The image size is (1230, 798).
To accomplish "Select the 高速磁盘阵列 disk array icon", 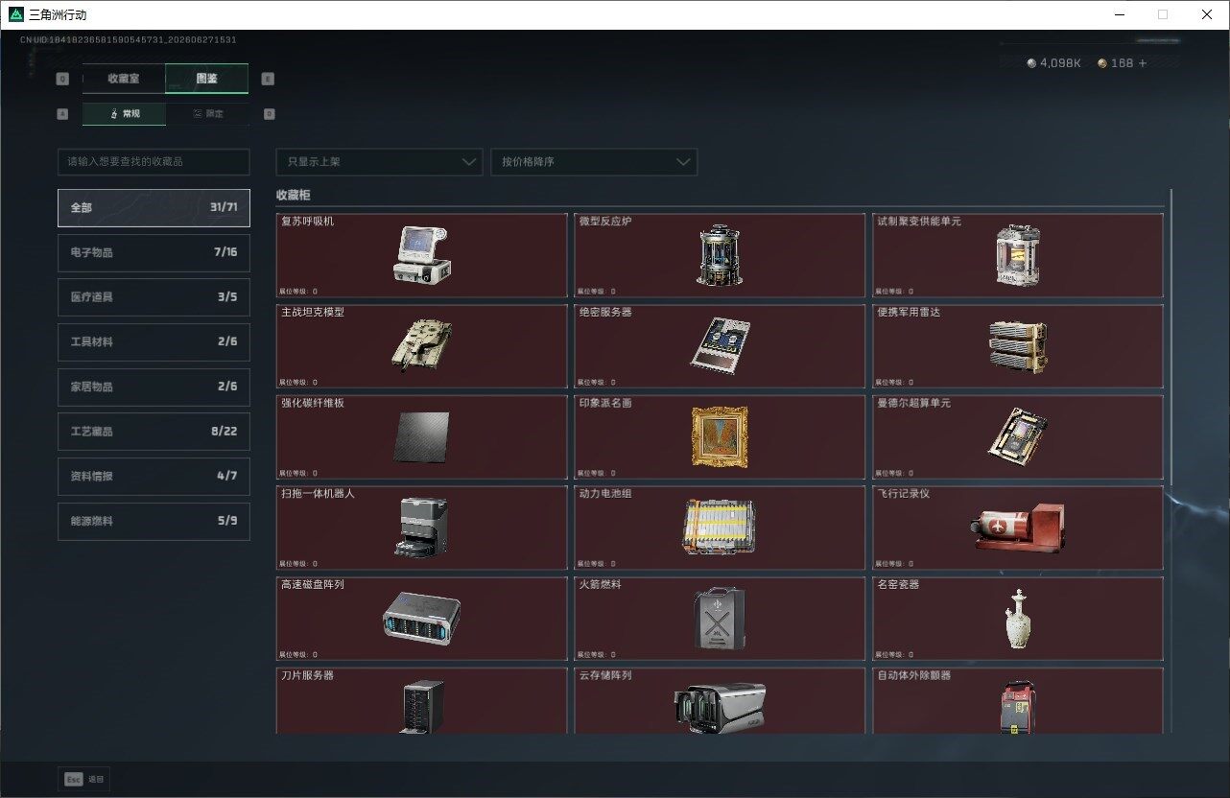I will 421,619.
